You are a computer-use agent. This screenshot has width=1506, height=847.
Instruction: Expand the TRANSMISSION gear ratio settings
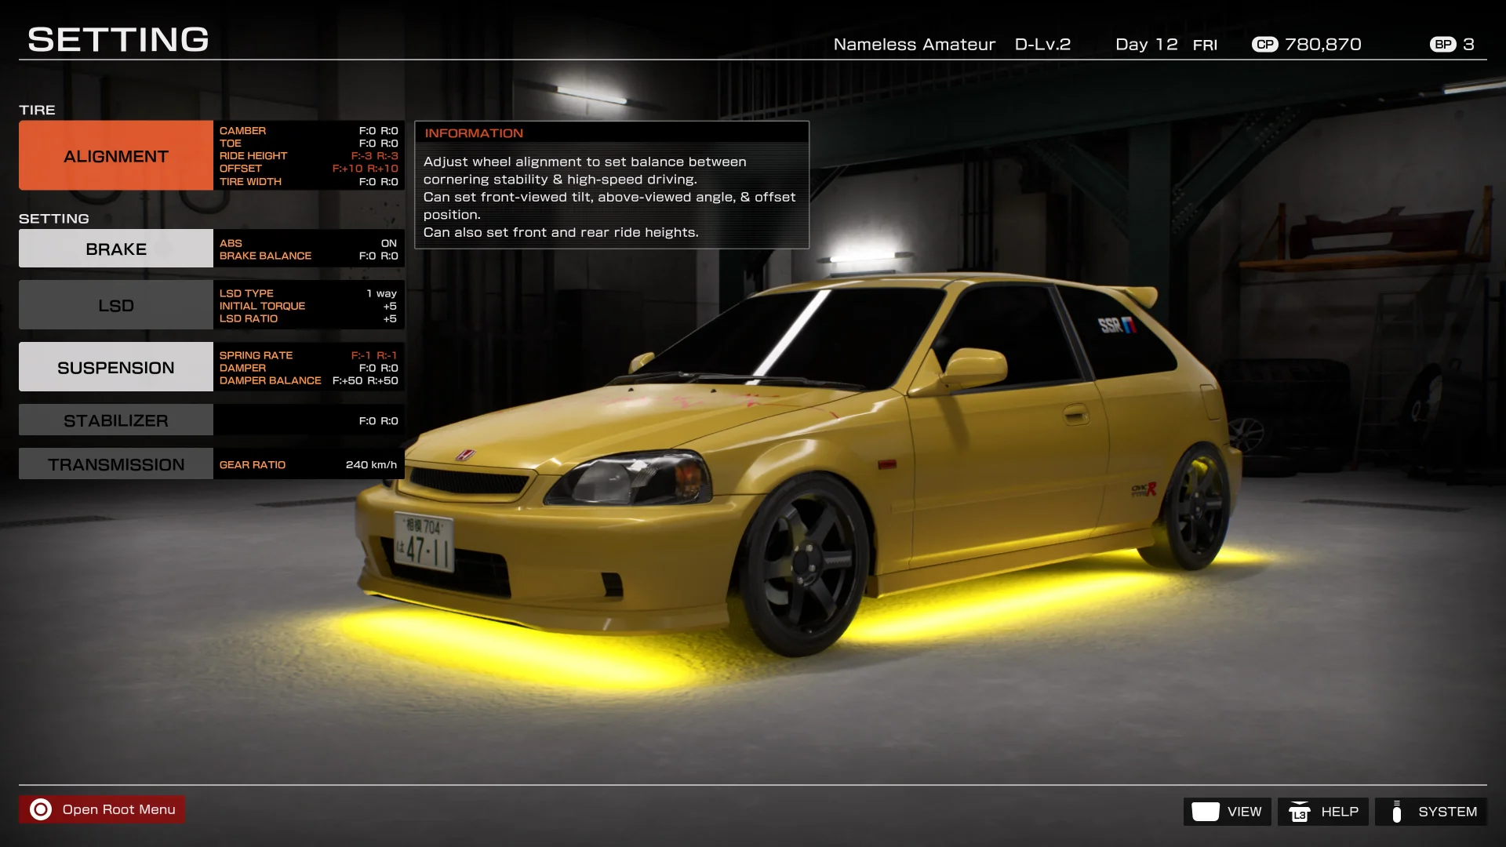point(116,464)
